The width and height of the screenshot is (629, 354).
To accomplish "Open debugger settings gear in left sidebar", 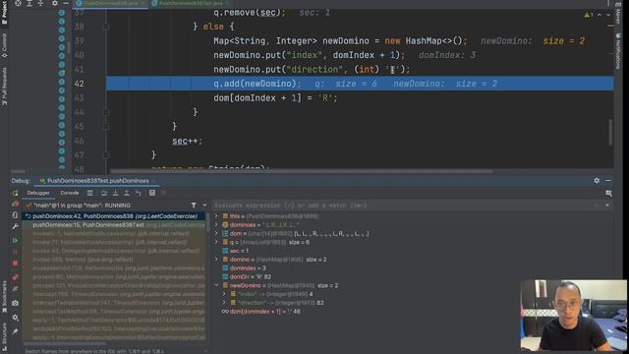I will 16,318.
